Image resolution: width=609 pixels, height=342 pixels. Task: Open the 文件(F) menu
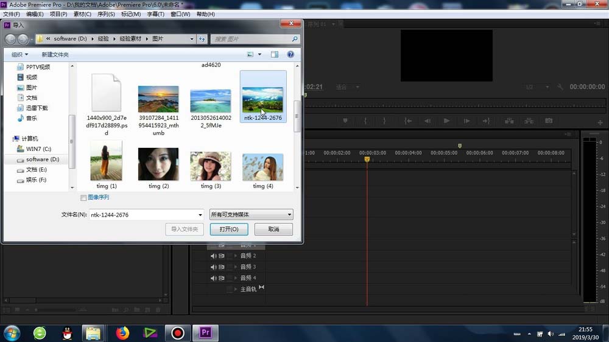click(12, 14)
